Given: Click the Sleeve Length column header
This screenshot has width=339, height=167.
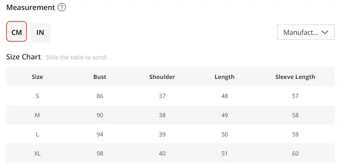Looking at the screenshot, I should coord(295,77).
